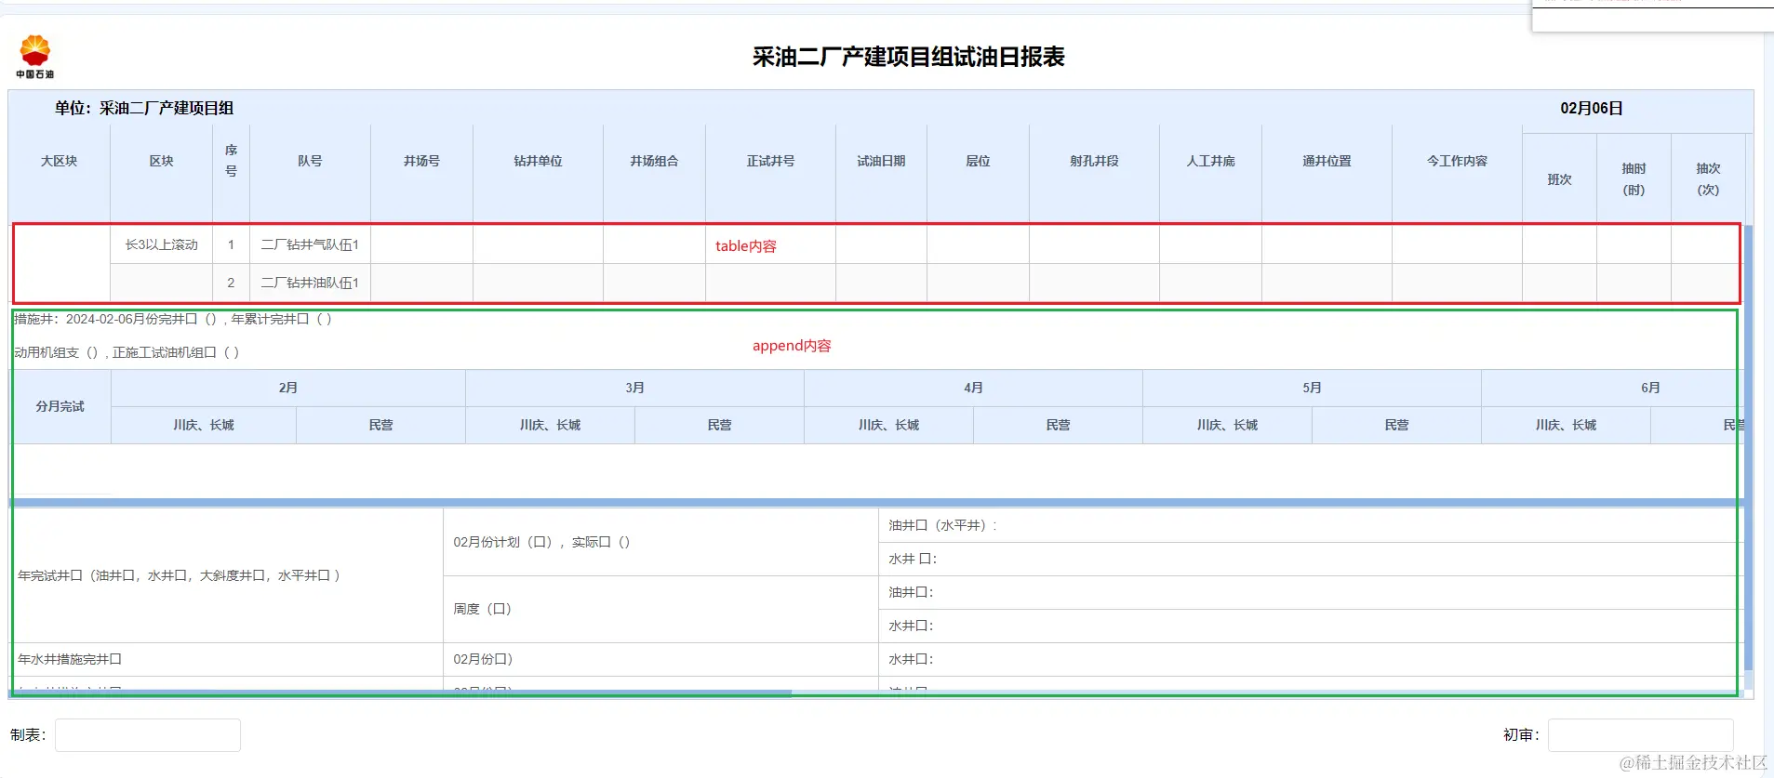Click the 4月 month header

[973, 388]
